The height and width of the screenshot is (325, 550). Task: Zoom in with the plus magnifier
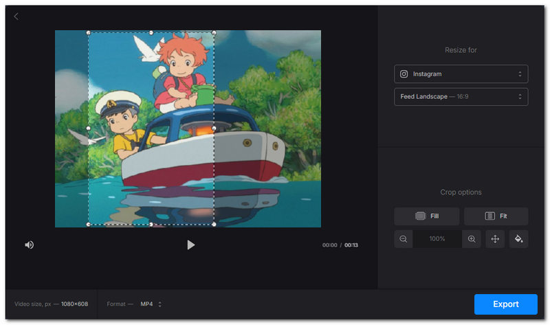pos(472,238)
